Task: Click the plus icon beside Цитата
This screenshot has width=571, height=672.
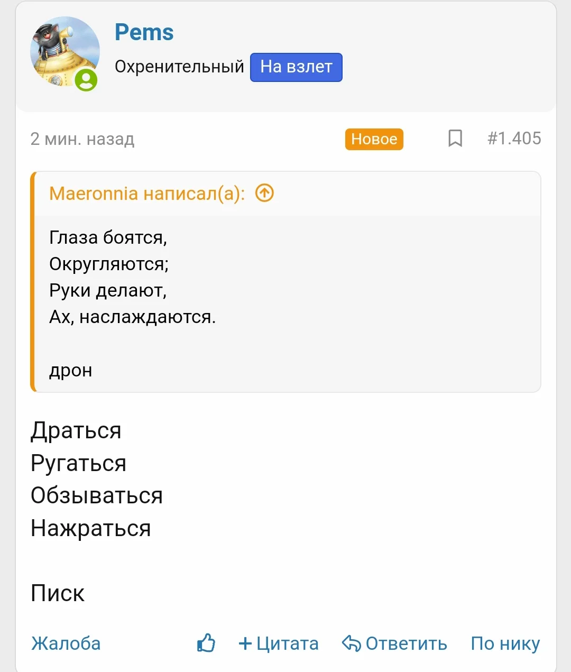Action: (x=245, y=643)
